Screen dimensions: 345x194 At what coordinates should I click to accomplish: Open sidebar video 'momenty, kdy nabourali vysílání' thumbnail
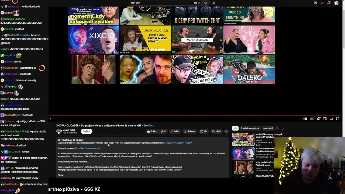coord(243,140)
